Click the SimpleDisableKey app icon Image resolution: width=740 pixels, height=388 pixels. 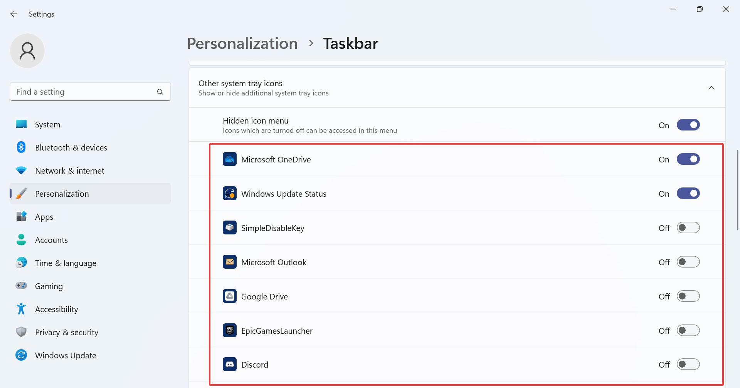230,227
